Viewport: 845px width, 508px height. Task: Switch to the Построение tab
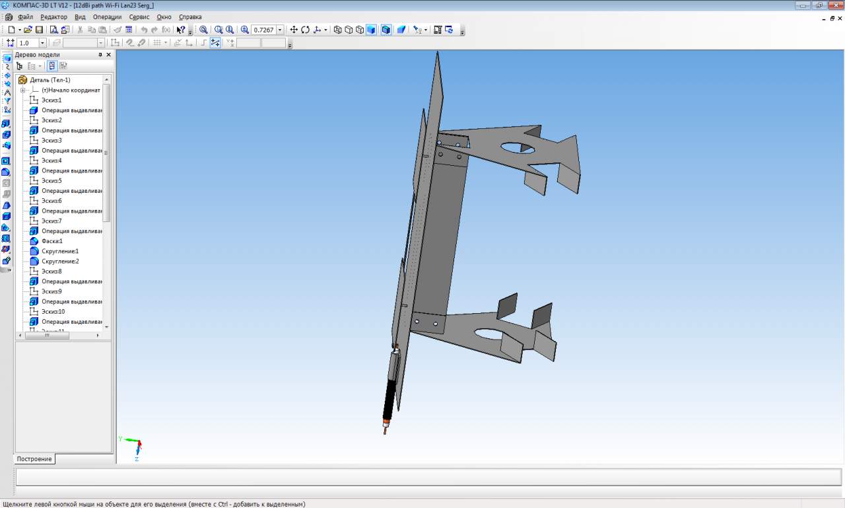pyautogui.click(x=34, y=459)
